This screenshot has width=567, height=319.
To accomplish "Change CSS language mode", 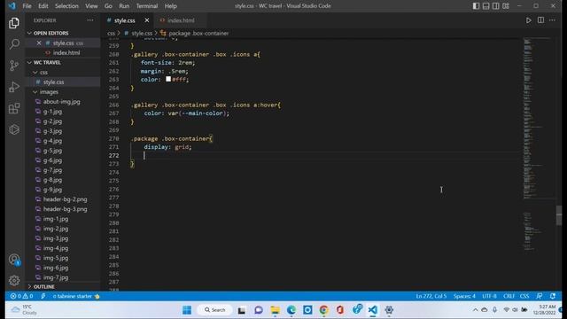I will [524, 296].
